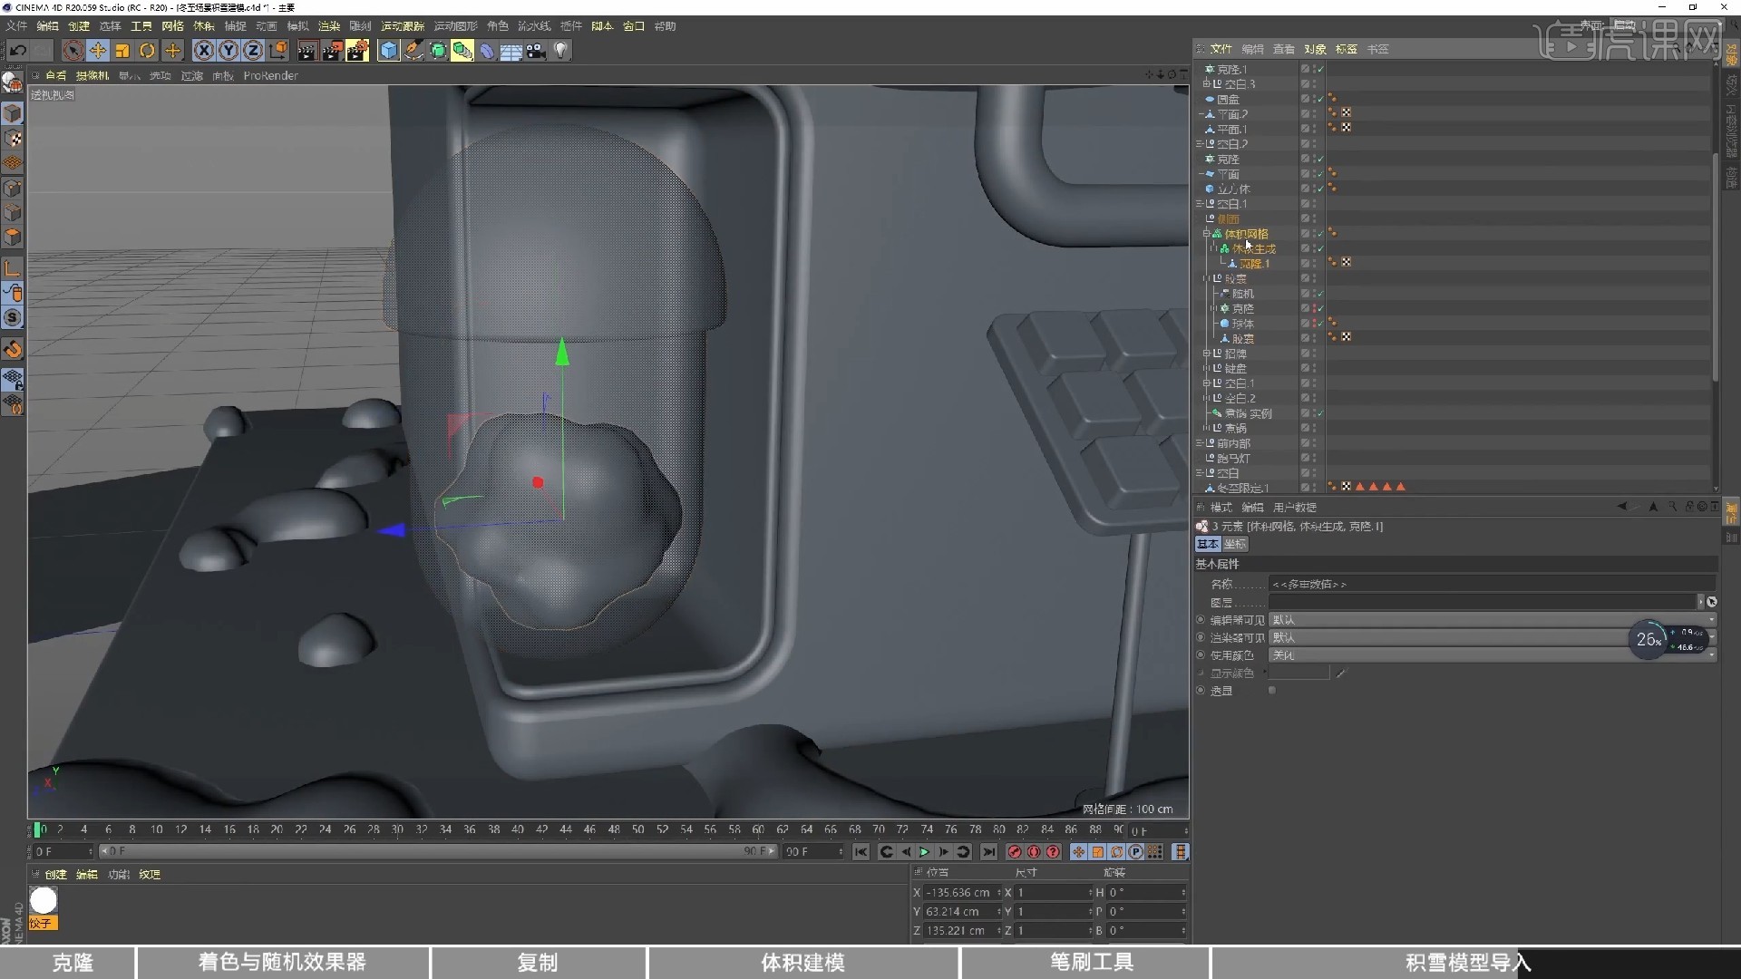This screenshot has width=1741, height=979.
Task: Open viewport ProRender menu
Action: click(x=270, y=76)
